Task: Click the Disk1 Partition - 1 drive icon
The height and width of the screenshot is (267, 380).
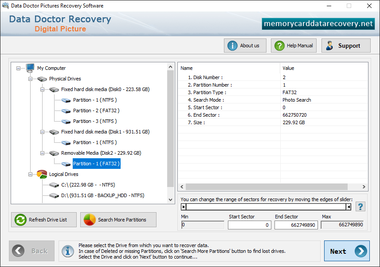Action: click(66, 143)
